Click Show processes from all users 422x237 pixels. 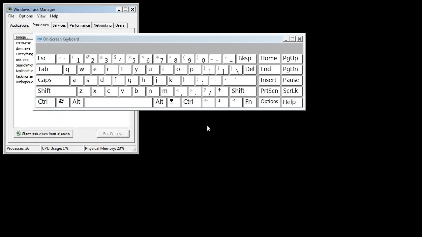44,134
